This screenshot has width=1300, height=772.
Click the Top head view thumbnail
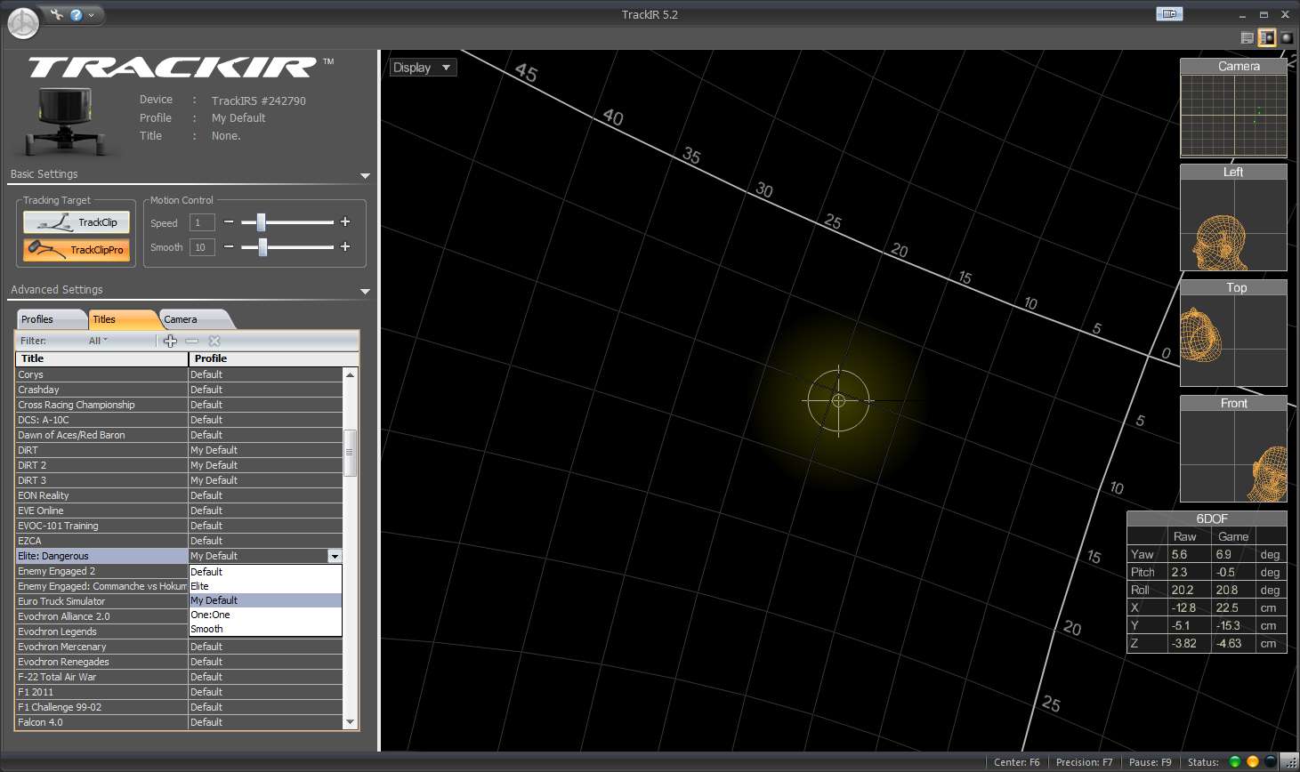[x=1233, y=333]
